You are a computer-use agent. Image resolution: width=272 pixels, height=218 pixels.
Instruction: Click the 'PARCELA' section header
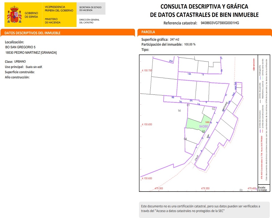(x=148, y=32)
